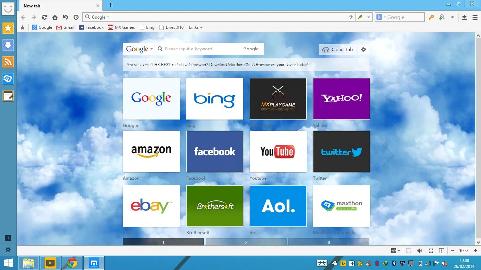The image size is (481, 270).
Task: Expand the toolbar overflow arrow
Action: [x=452, y=17]
